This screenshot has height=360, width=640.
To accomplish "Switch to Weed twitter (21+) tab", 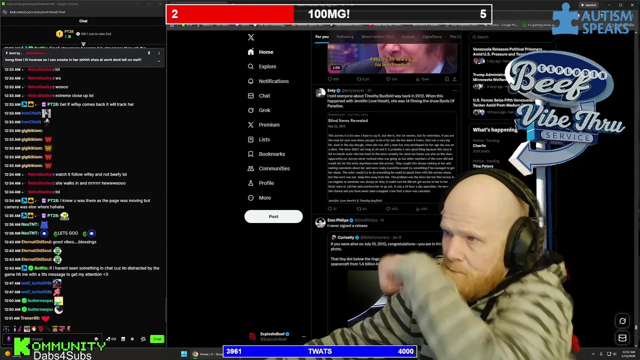I will coord(377,36).
